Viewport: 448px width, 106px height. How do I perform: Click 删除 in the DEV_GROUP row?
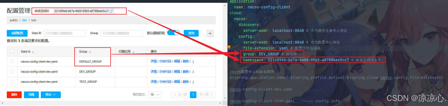186,72
